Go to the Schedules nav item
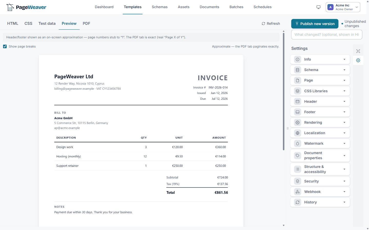The image size is (369, 230). [262, 7]
